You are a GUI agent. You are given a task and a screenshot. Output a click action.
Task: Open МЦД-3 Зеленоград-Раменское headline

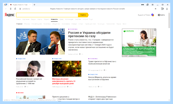click(x=102, y=98)
